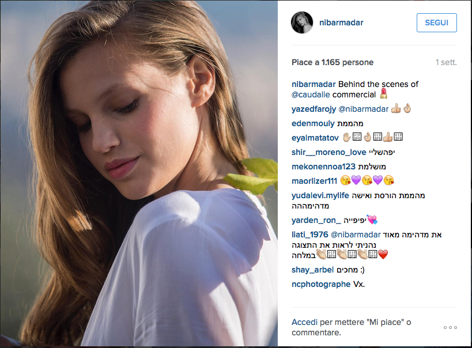Screen dimensions: 472x348
Task: Go to shay_arbel's profile
Action: click(313, 270)
